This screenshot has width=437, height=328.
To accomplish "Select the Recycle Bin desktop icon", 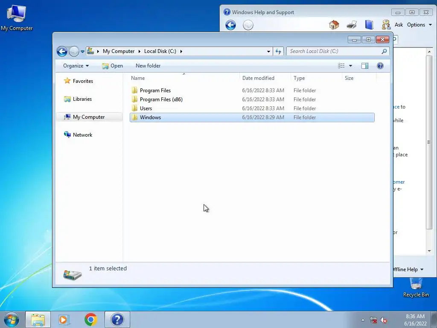I will (416, 288).
